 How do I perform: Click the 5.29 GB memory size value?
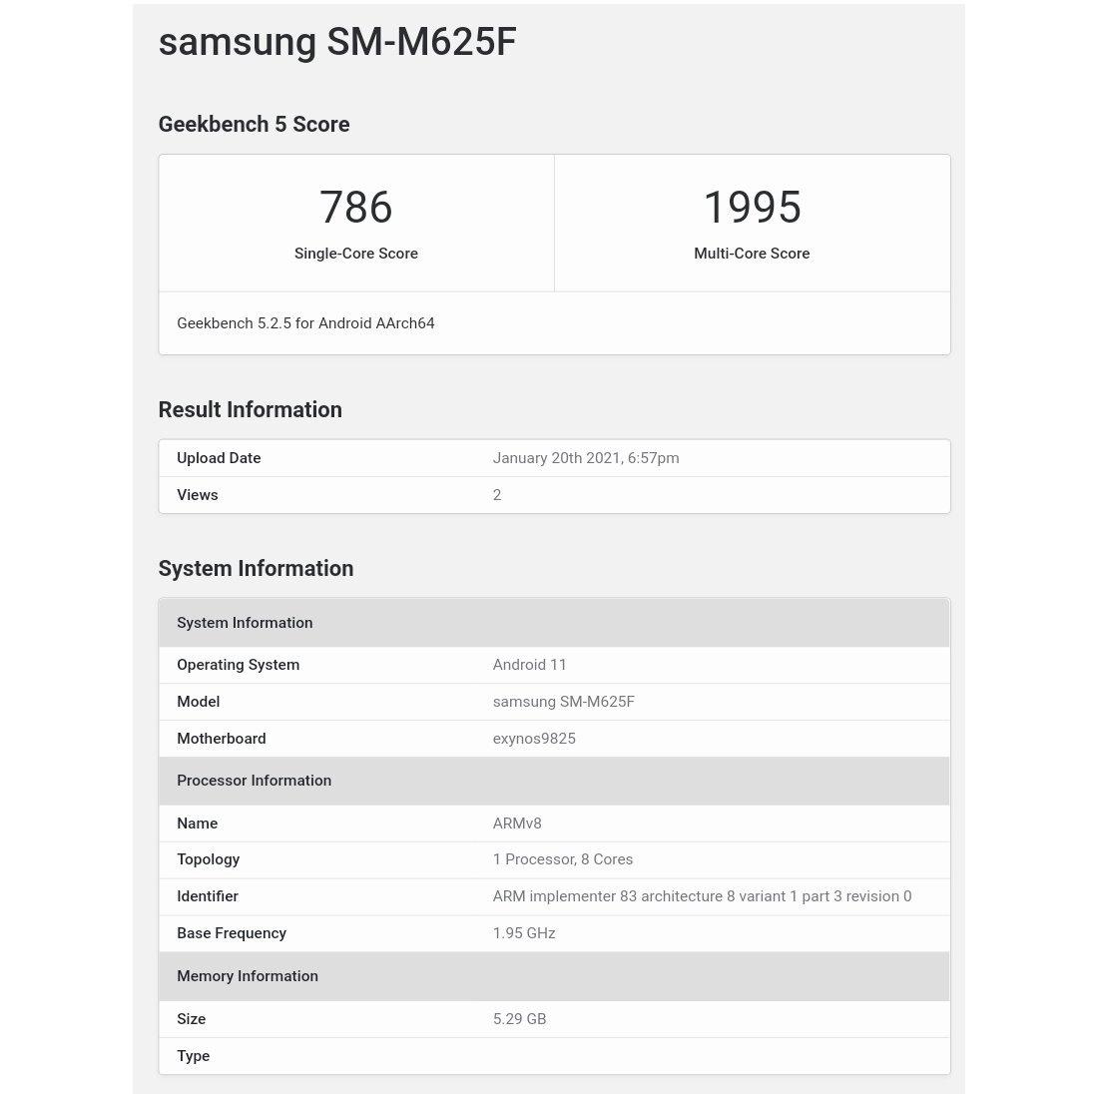(x=520, y=1019)
